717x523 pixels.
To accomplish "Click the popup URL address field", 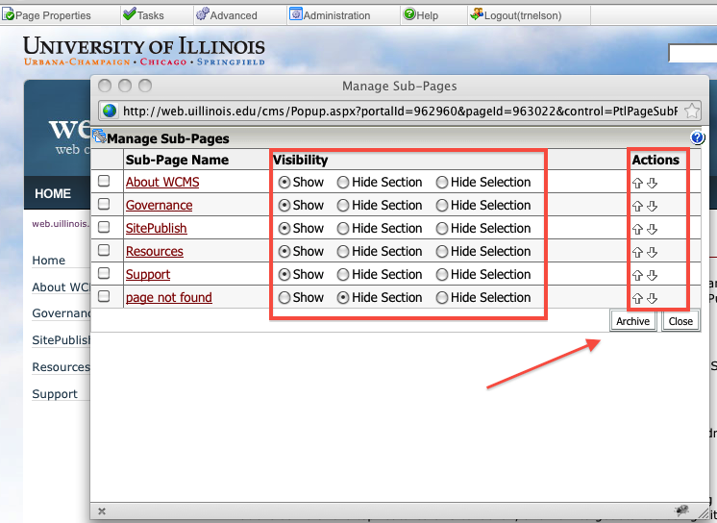I will [x=400, y=111].
